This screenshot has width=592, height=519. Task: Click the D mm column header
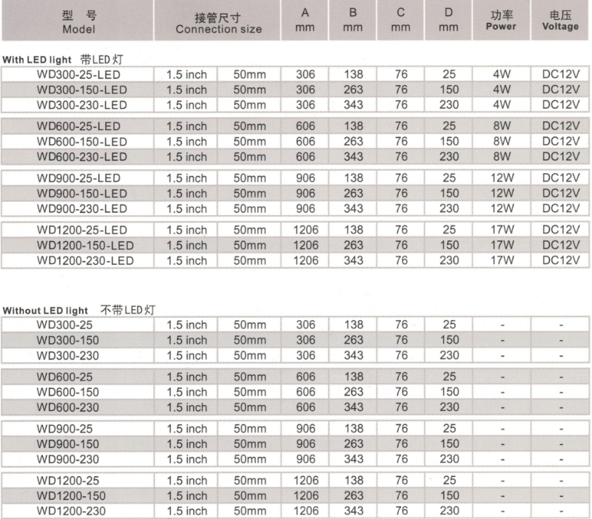(x=448, y=21)
